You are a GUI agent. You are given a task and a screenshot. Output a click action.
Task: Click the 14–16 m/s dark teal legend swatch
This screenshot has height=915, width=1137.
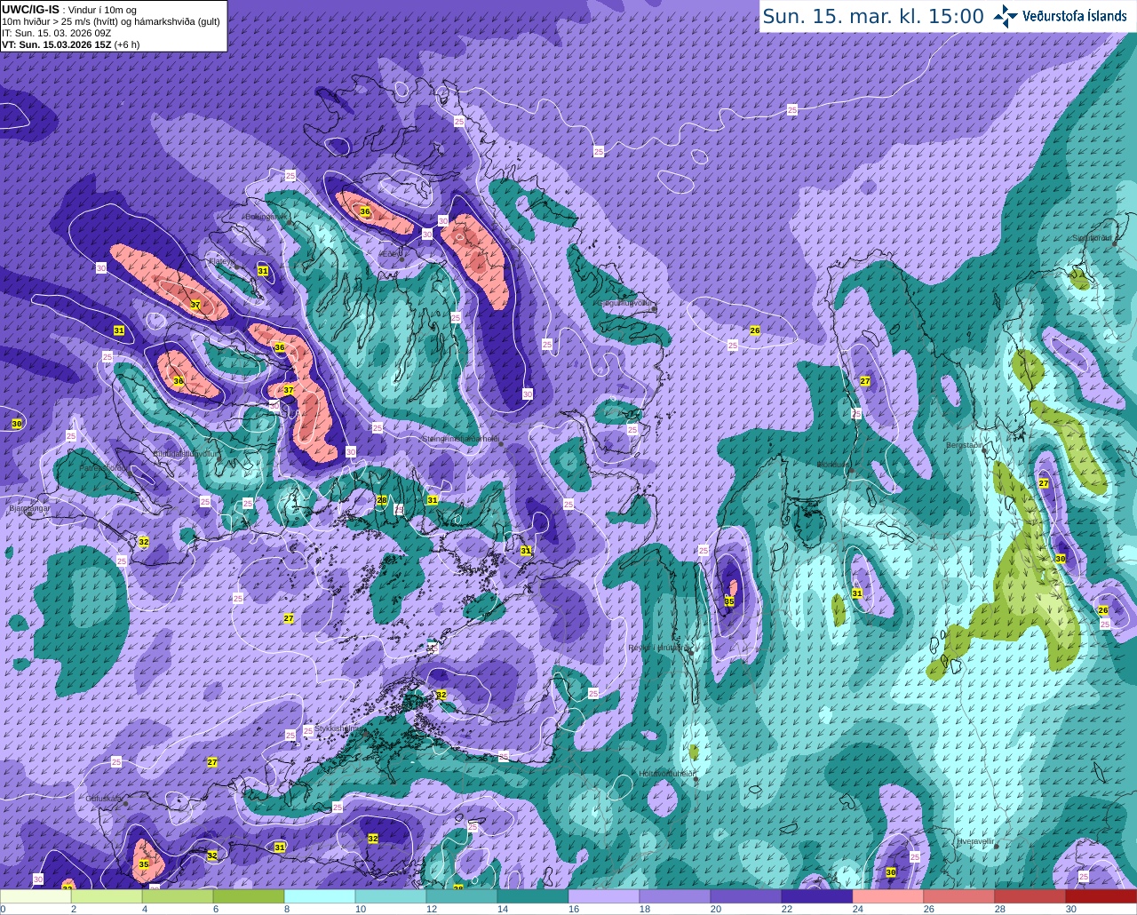[533, 896]
